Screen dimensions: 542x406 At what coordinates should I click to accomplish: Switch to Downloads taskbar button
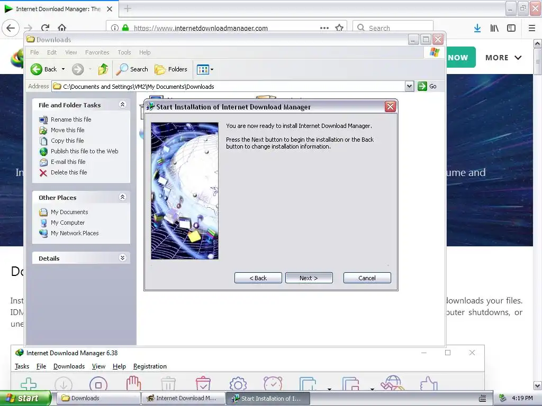click(x=98, y=398)
